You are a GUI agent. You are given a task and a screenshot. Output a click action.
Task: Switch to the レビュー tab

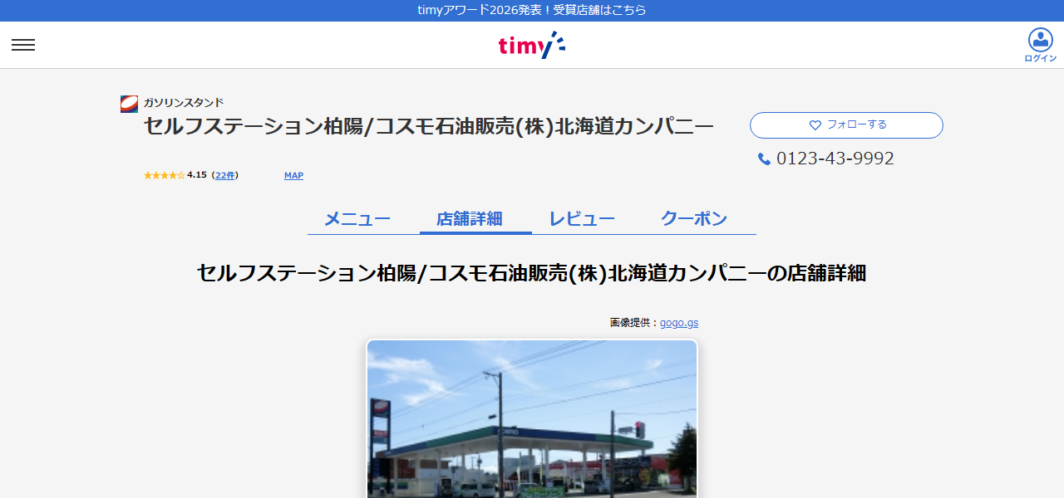[x=582, y=219]
